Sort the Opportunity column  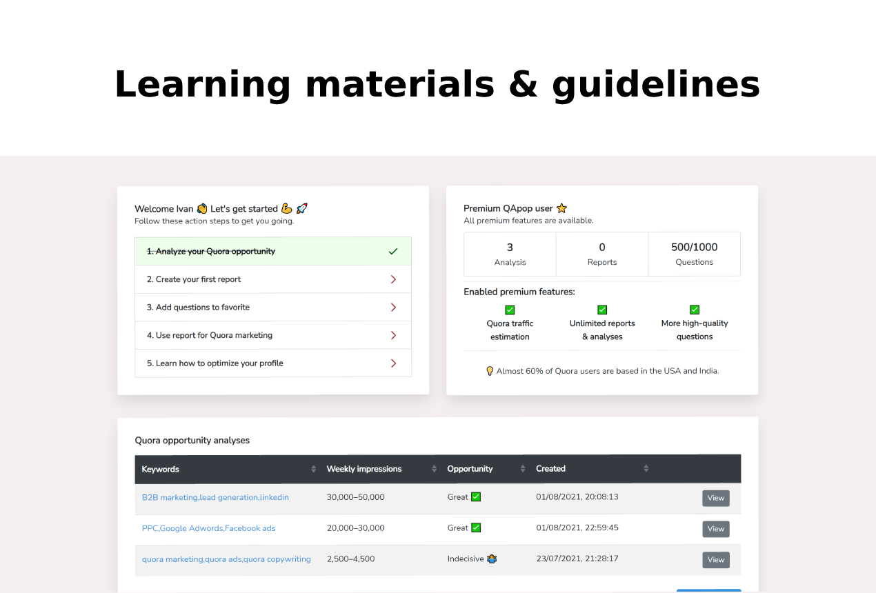(522, 468)
